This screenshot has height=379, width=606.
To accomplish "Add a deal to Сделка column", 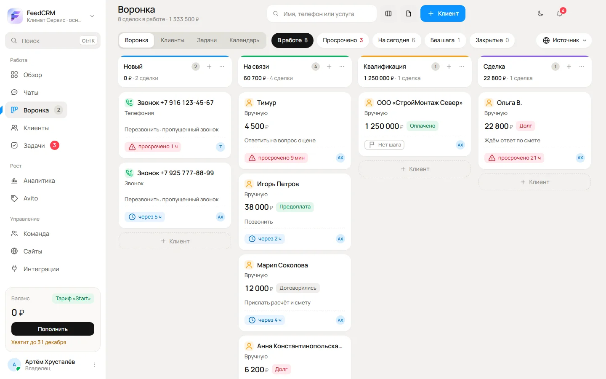I will (x=569, y=67).
